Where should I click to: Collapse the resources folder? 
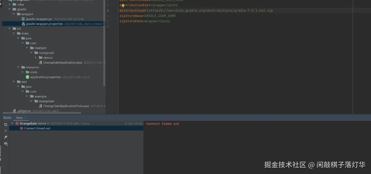19,67
